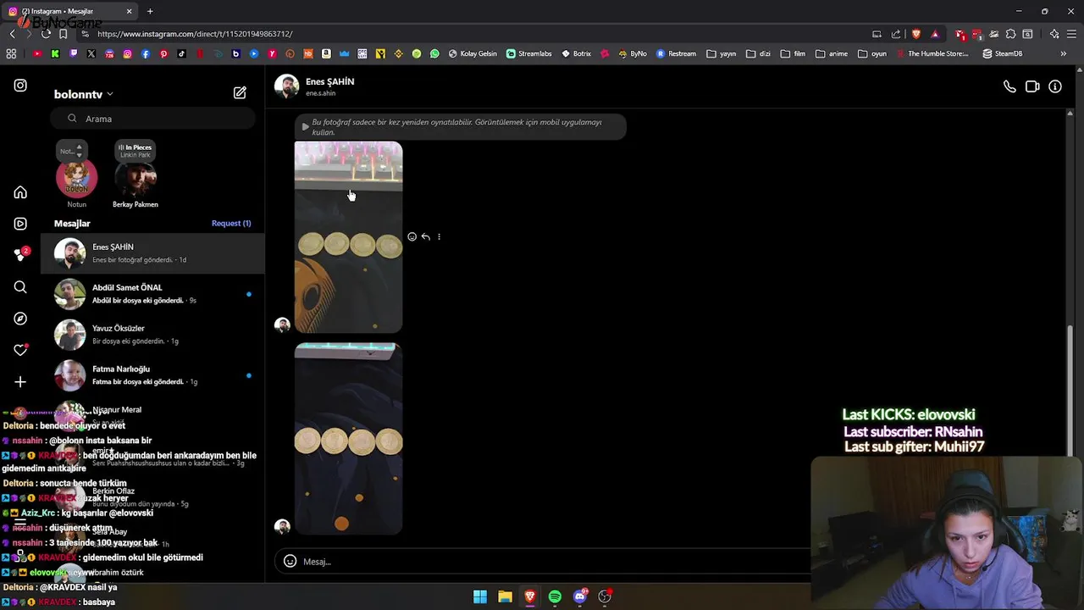The image size is (1084, 610).
Task: Open Restream bookmark
Action: coord(676,53)
